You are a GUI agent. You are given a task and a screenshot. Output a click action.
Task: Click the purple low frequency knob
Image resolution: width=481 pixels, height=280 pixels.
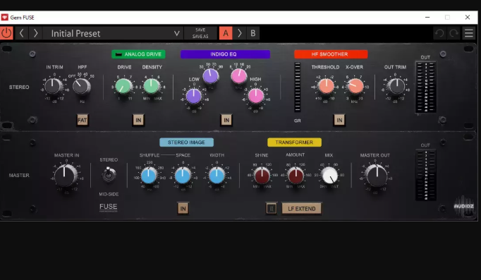pos(210,76)
